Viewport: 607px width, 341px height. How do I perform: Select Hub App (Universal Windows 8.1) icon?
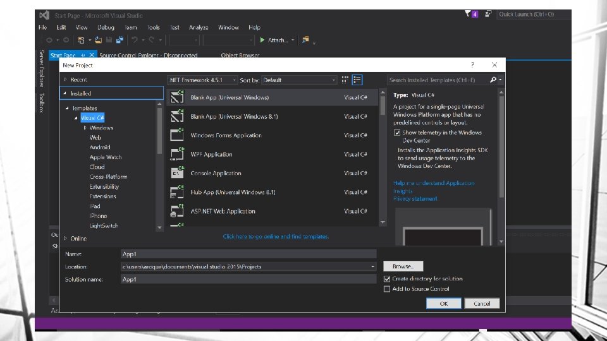(177, 192)
